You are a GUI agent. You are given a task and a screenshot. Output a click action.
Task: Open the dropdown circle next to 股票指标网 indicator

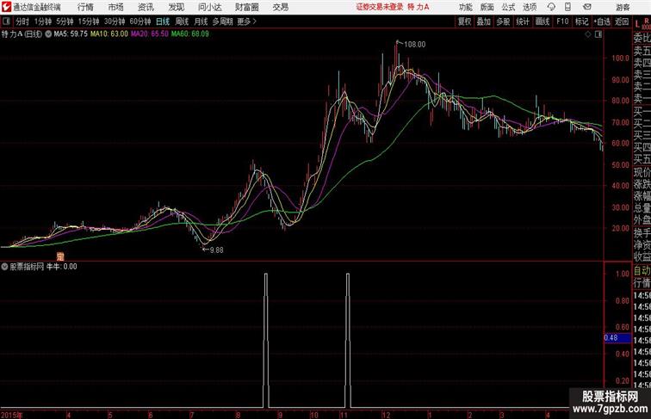pyautogui.click(x=4, y=267)
